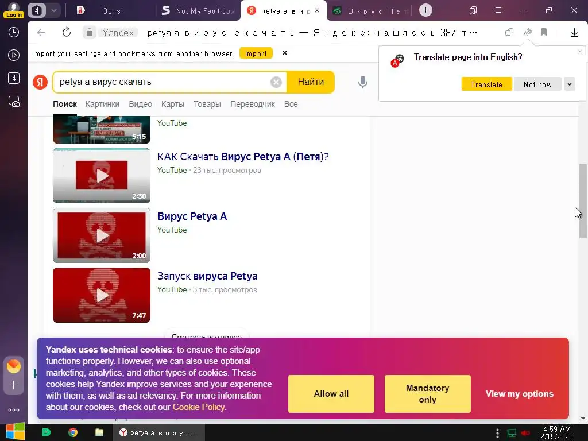Screen dimensions: 588x441
Task: Open the sidebar tabs counter icon
Action: 14,78
